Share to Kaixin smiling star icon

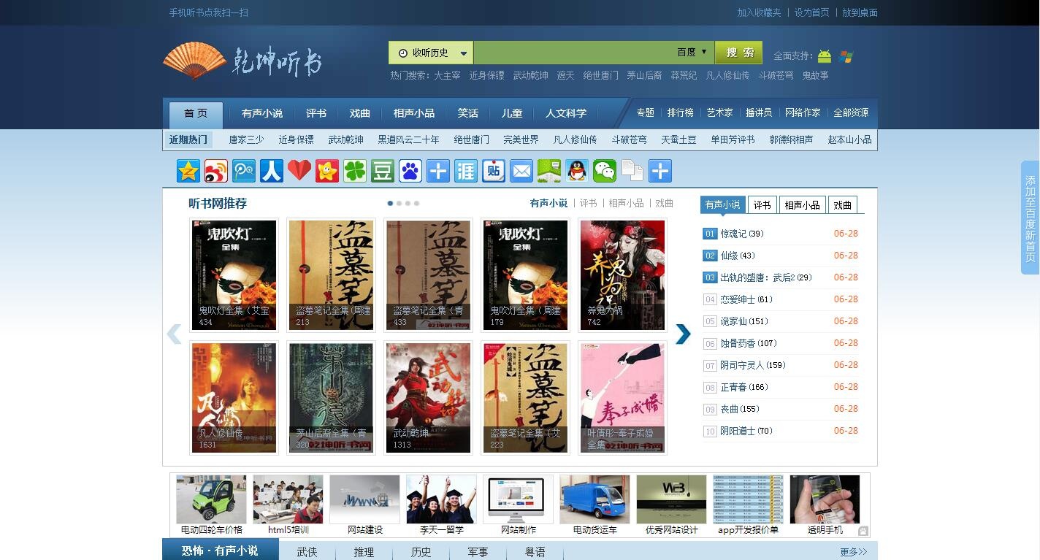pos(327,171)
